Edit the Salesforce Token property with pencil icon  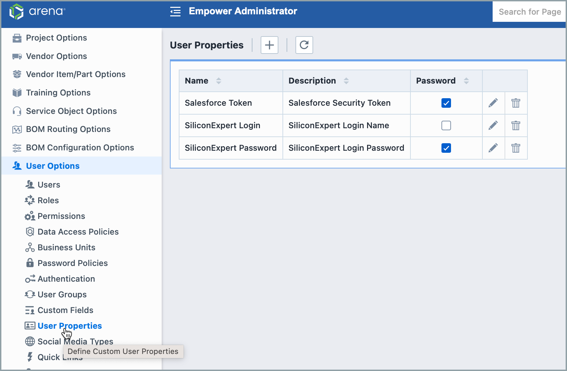pos(493,103)
